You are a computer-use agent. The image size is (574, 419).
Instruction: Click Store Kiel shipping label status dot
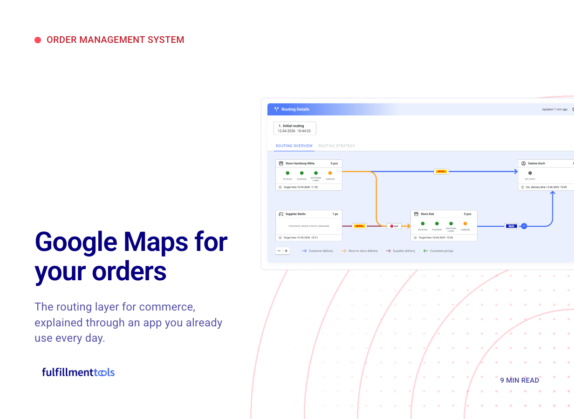coord(451,223)
